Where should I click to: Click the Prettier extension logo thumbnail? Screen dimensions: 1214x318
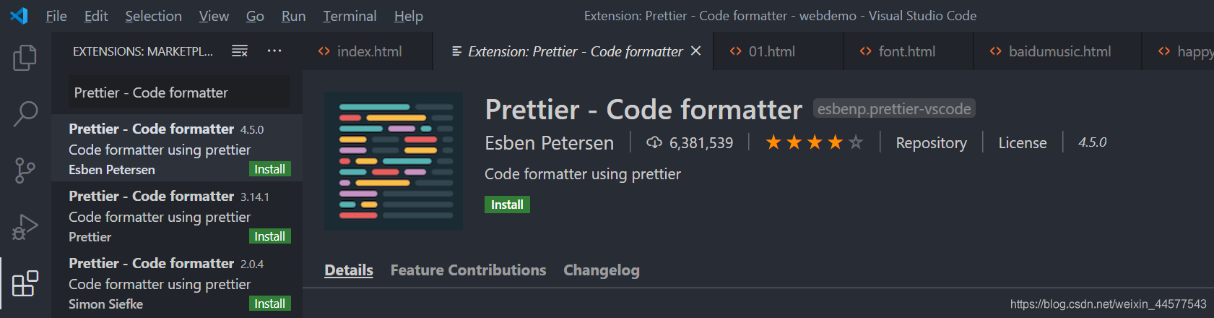coord(394,161)
